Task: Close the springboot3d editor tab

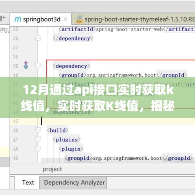Action: click(x=65, y=19)
